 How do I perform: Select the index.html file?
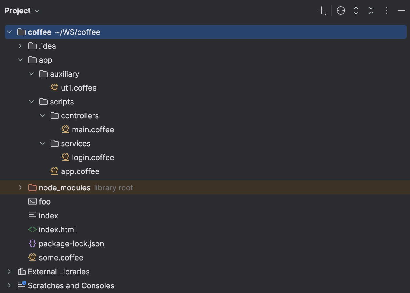57,230
